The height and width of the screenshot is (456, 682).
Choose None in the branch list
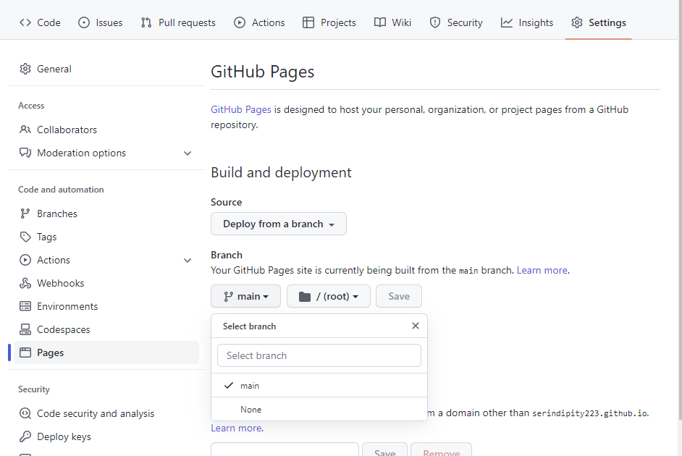pos(319,410)
